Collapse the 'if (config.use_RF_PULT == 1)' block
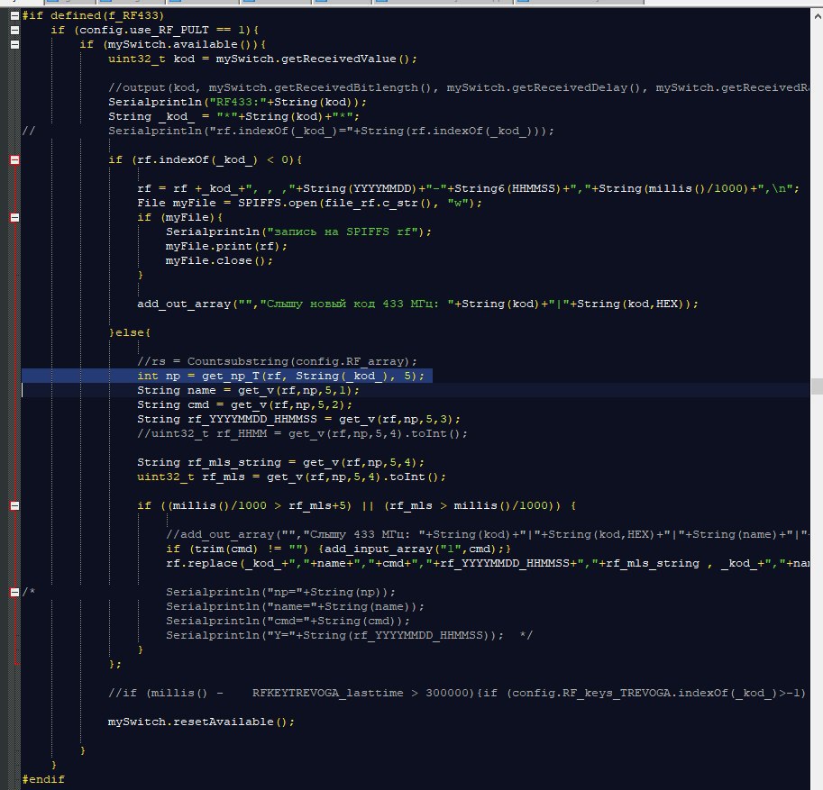 pyautogui.click(x=14, y=30)
